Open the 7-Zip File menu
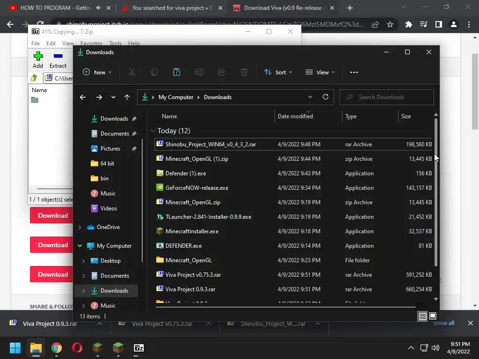This screenshot has height=359, width=479. [x=36, y=43]
